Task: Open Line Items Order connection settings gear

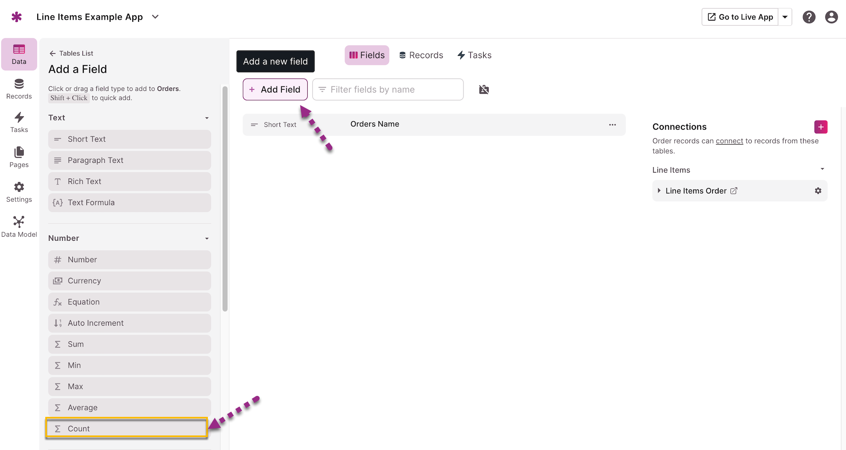Action: 818,191
